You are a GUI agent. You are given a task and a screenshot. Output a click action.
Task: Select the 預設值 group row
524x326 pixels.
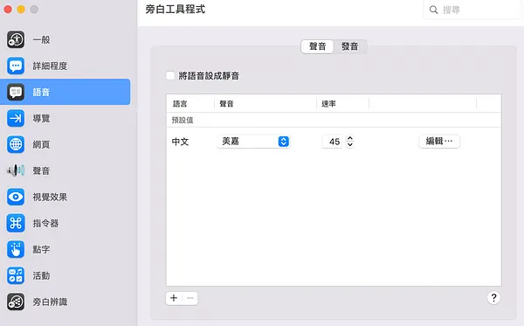click(334, 120)
